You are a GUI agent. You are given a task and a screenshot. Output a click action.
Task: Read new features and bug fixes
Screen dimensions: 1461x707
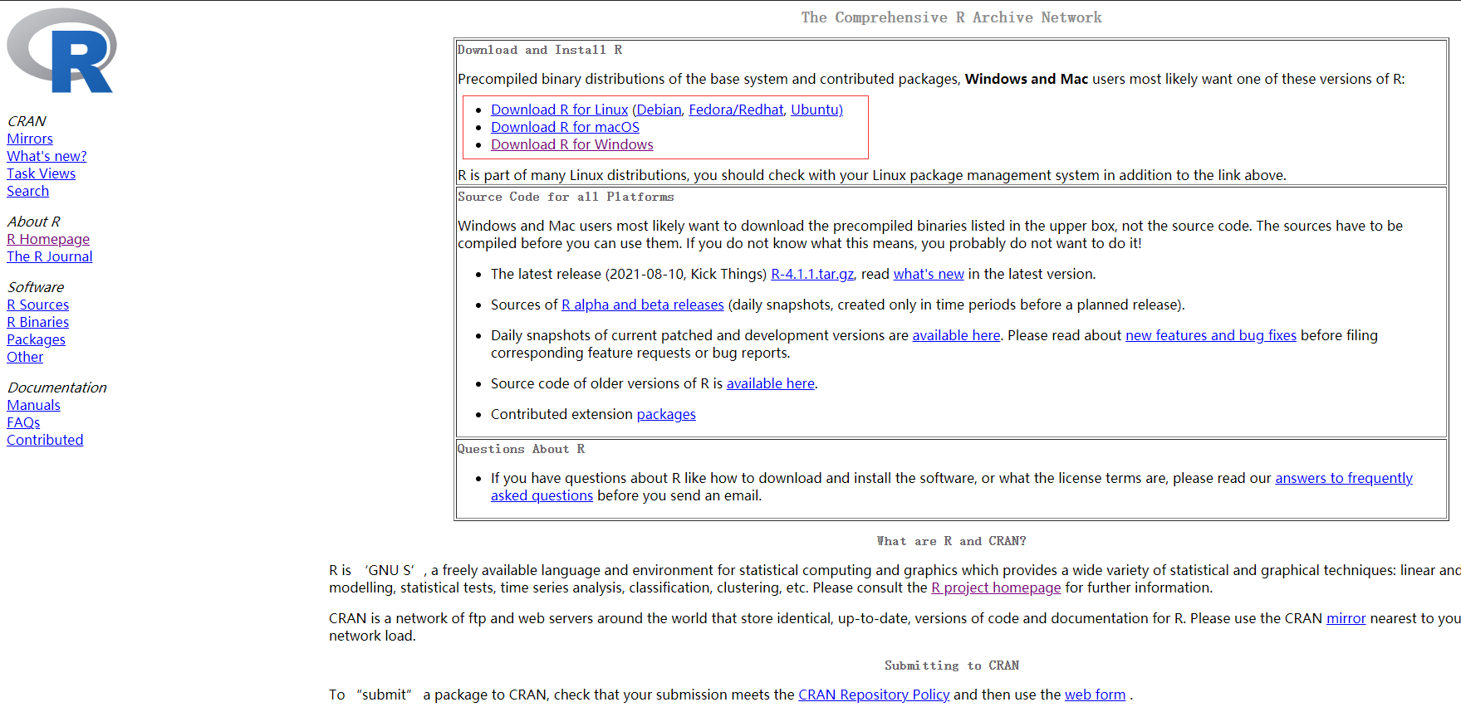1210,335
